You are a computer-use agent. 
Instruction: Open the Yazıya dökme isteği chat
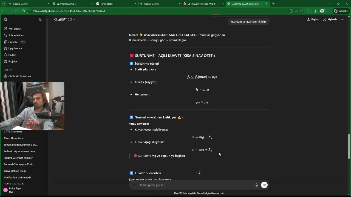pyautogui.click(x=15, y=171)
